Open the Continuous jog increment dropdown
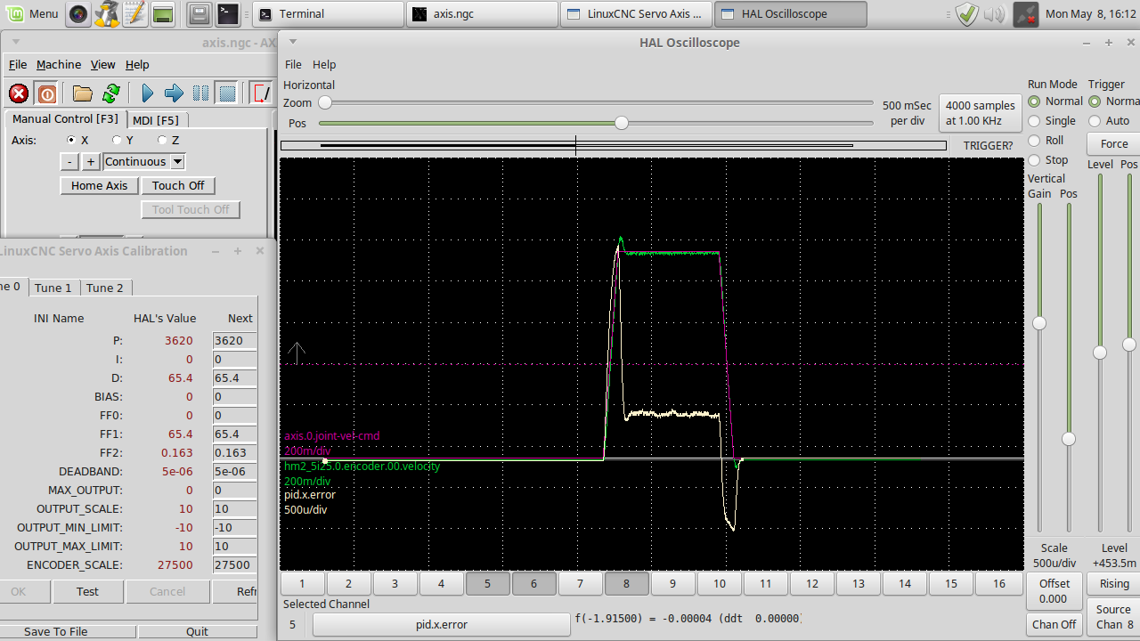1140x641 pixels. point(144,161)
